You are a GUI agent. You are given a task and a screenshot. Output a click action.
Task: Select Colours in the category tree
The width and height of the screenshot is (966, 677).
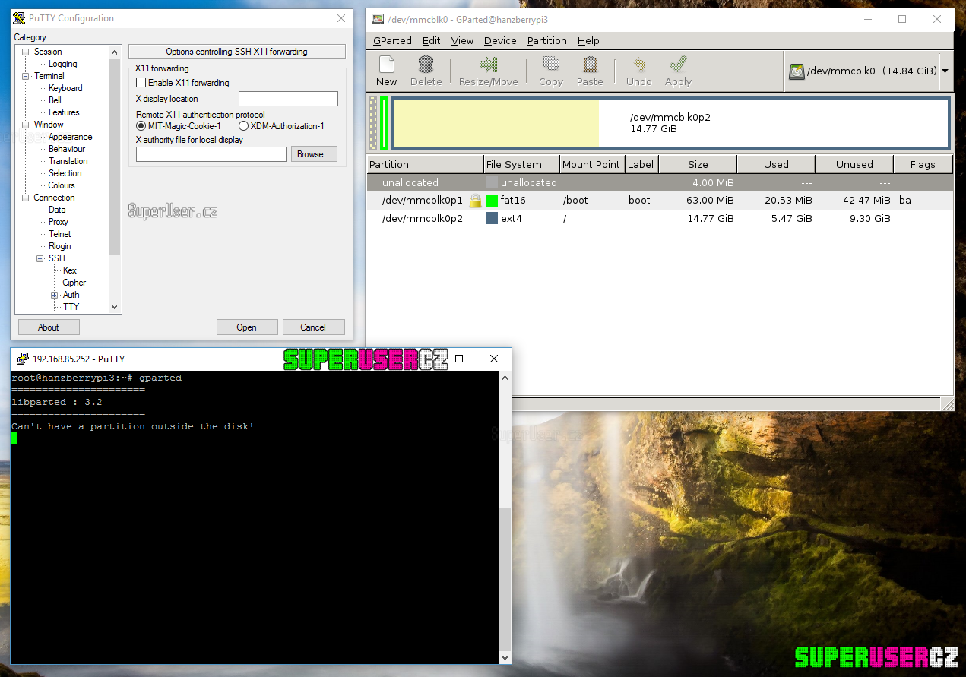(62, 185)
